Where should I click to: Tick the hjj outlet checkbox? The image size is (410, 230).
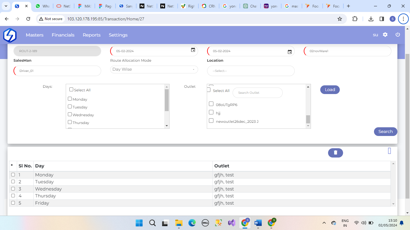211,112
